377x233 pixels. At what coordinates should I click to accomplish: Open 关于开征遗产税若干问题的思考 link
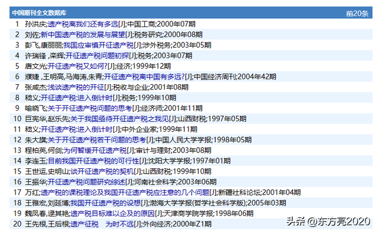coord(97,140)
